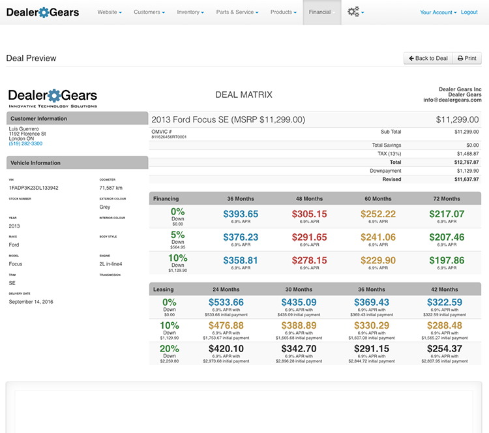Select $217.07 72-month financing option
Viewport: 489px width, 433px height.
[x=447, y=214]
